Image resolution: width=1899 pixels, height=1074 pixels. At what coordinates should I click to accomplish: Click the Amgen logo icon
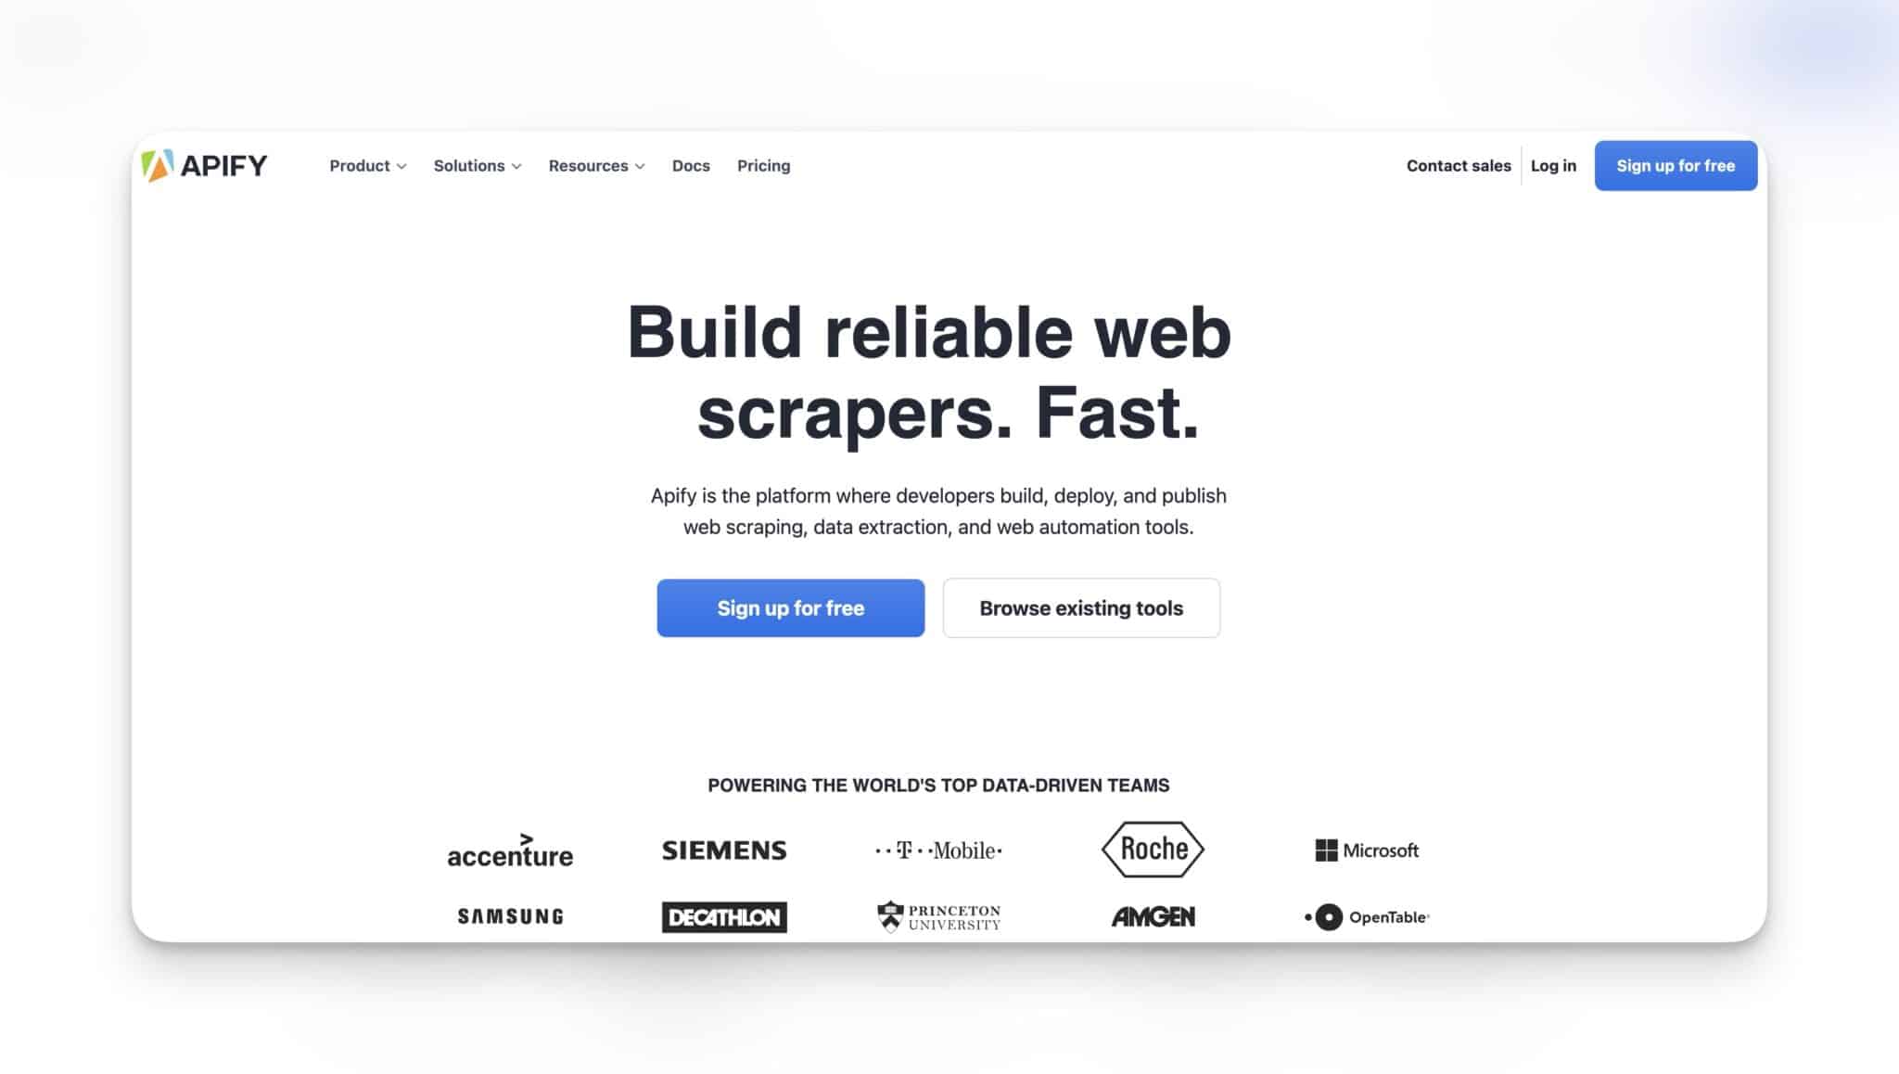(x=1152, y=914)
